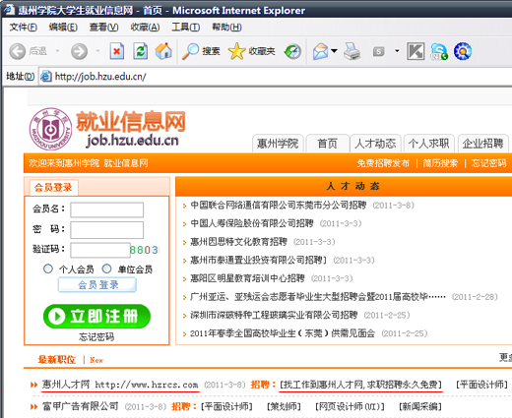
Task: Click the 会员登录 button
Action: tap(97, 285)
